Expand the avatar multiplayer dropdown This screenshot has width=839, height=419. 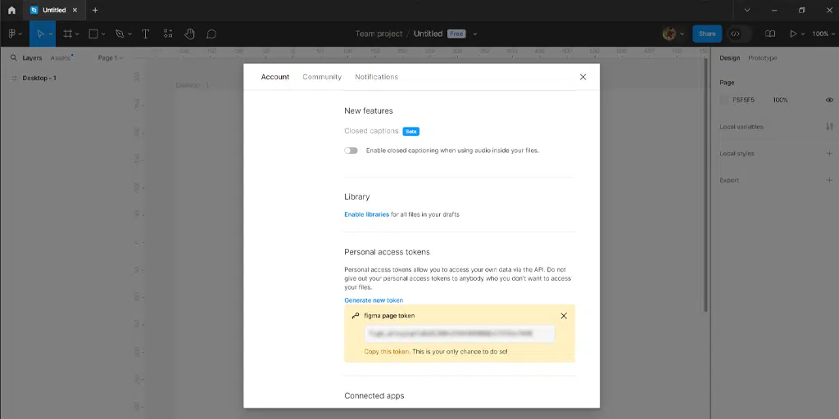coord(682,34)
